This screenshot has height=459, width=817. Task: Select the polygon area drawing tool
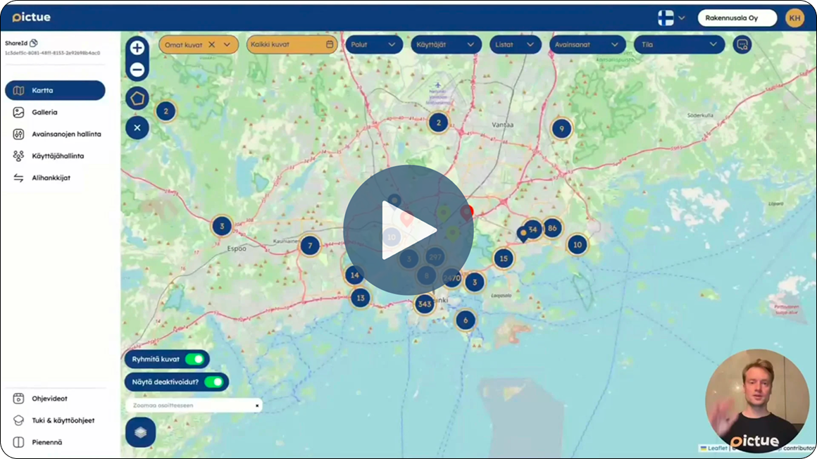tap(137, 98)
